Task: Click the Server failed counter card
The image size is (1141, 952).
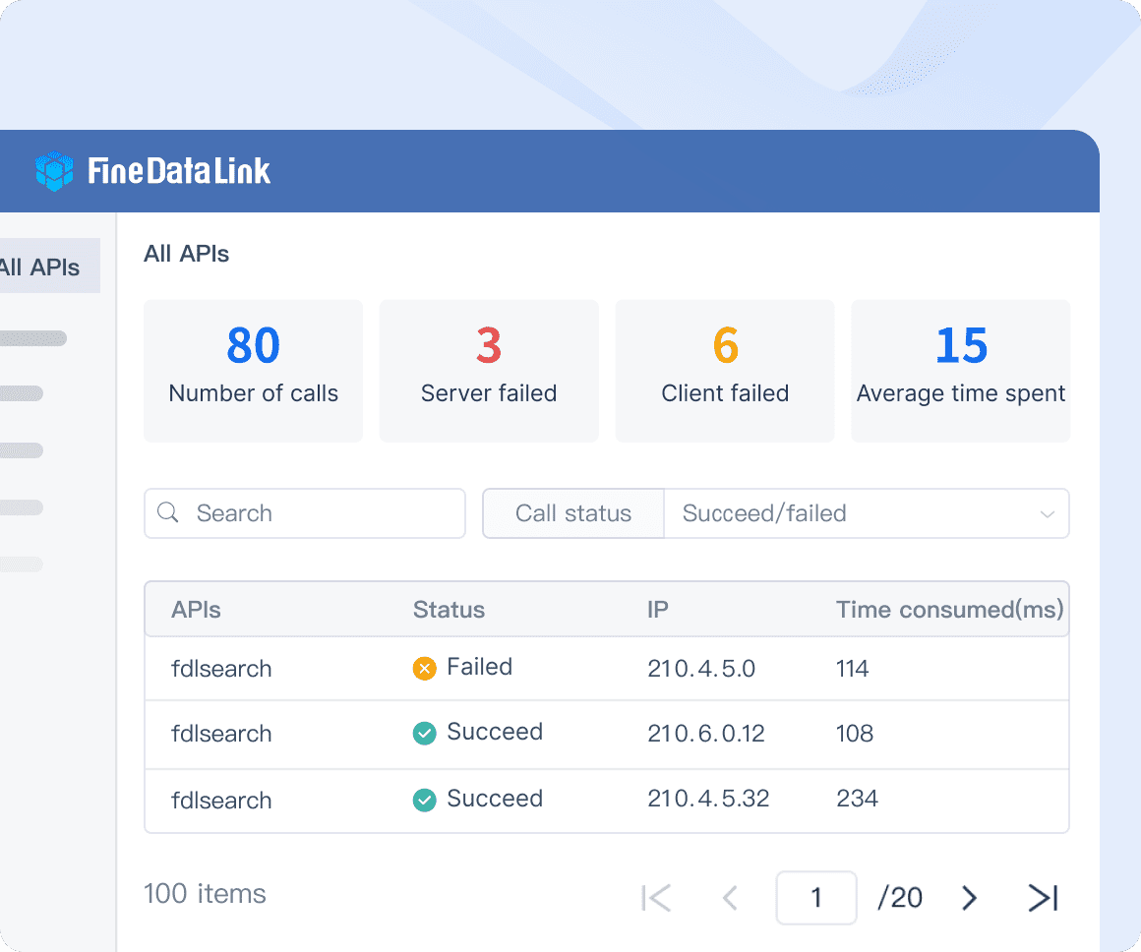Action: click(x=489, y=371)
